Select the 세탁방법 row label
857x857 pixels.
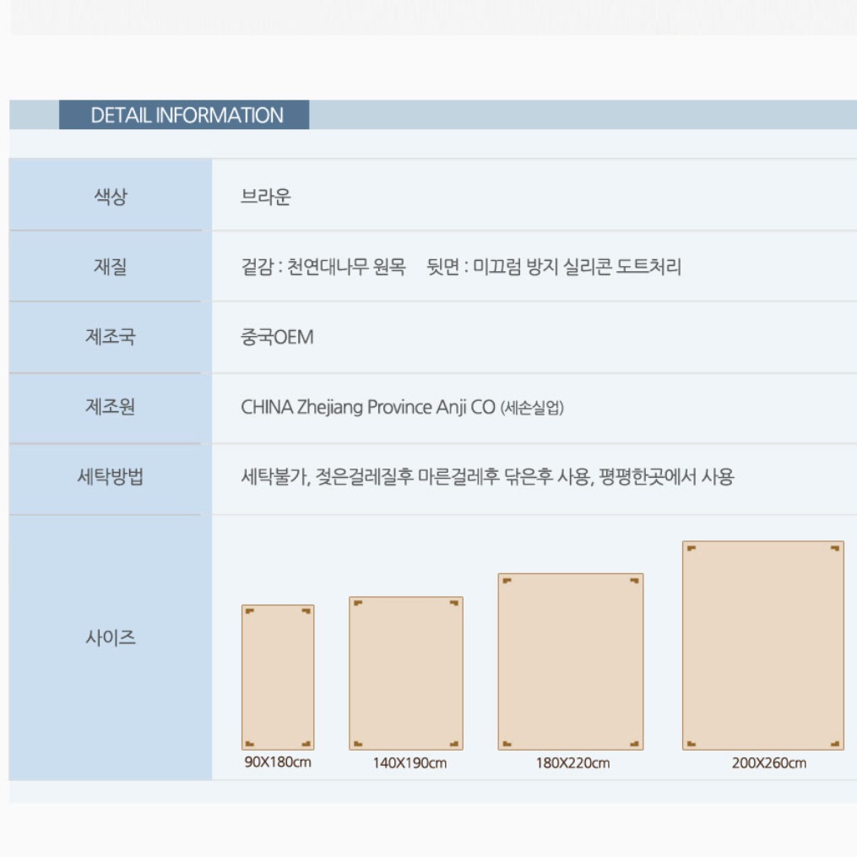[x=111, y=476]
